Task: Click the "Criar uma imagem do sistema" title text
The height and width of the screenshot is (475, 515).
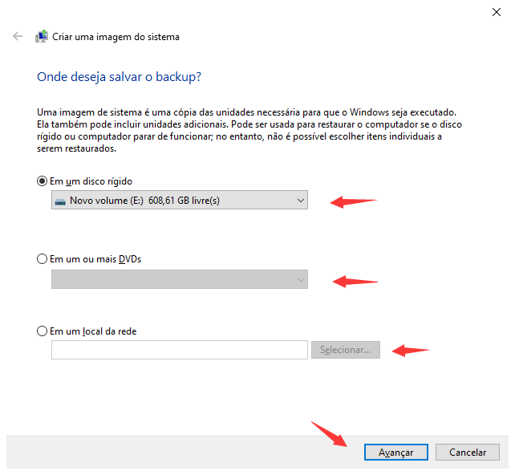Action: [x=116, y=37]
